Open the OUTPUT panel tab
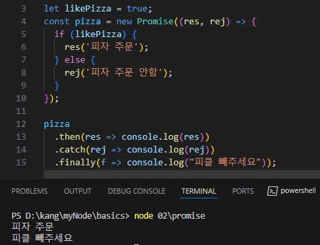The width and height of the screenshot is (320, 245). coord(77,191)
